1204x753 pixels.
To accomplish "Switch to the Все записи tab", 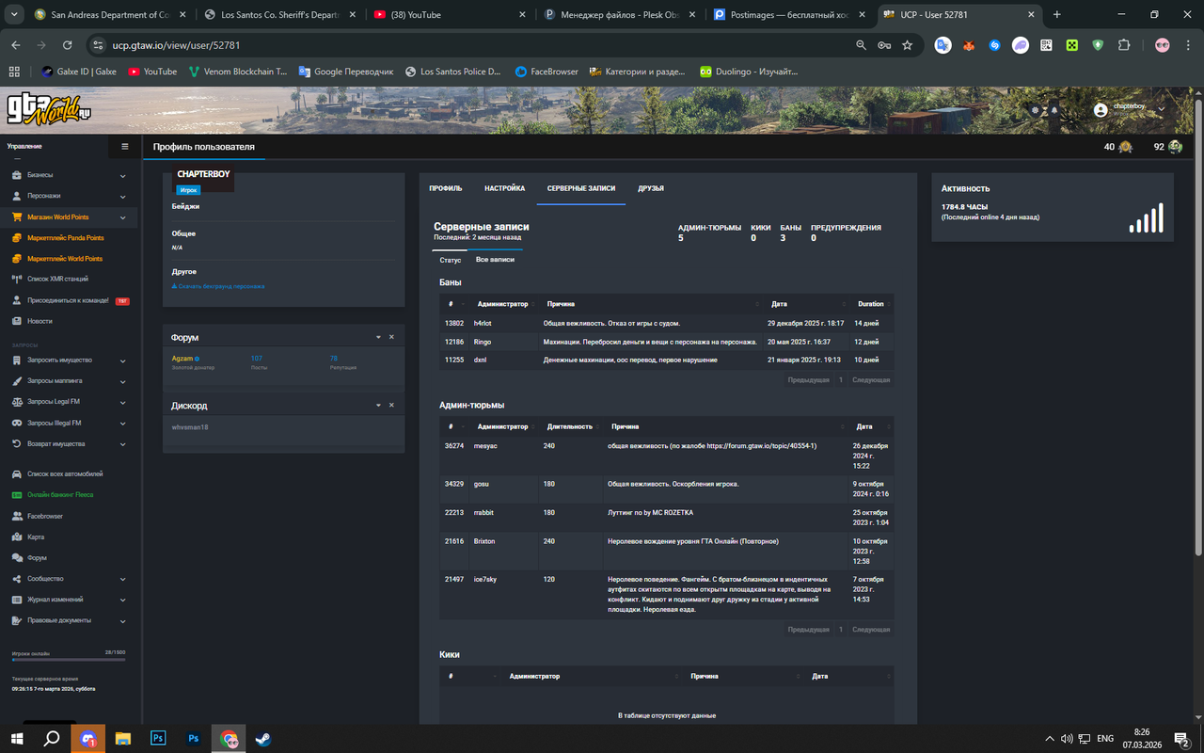I will click(x=495, y=259).
